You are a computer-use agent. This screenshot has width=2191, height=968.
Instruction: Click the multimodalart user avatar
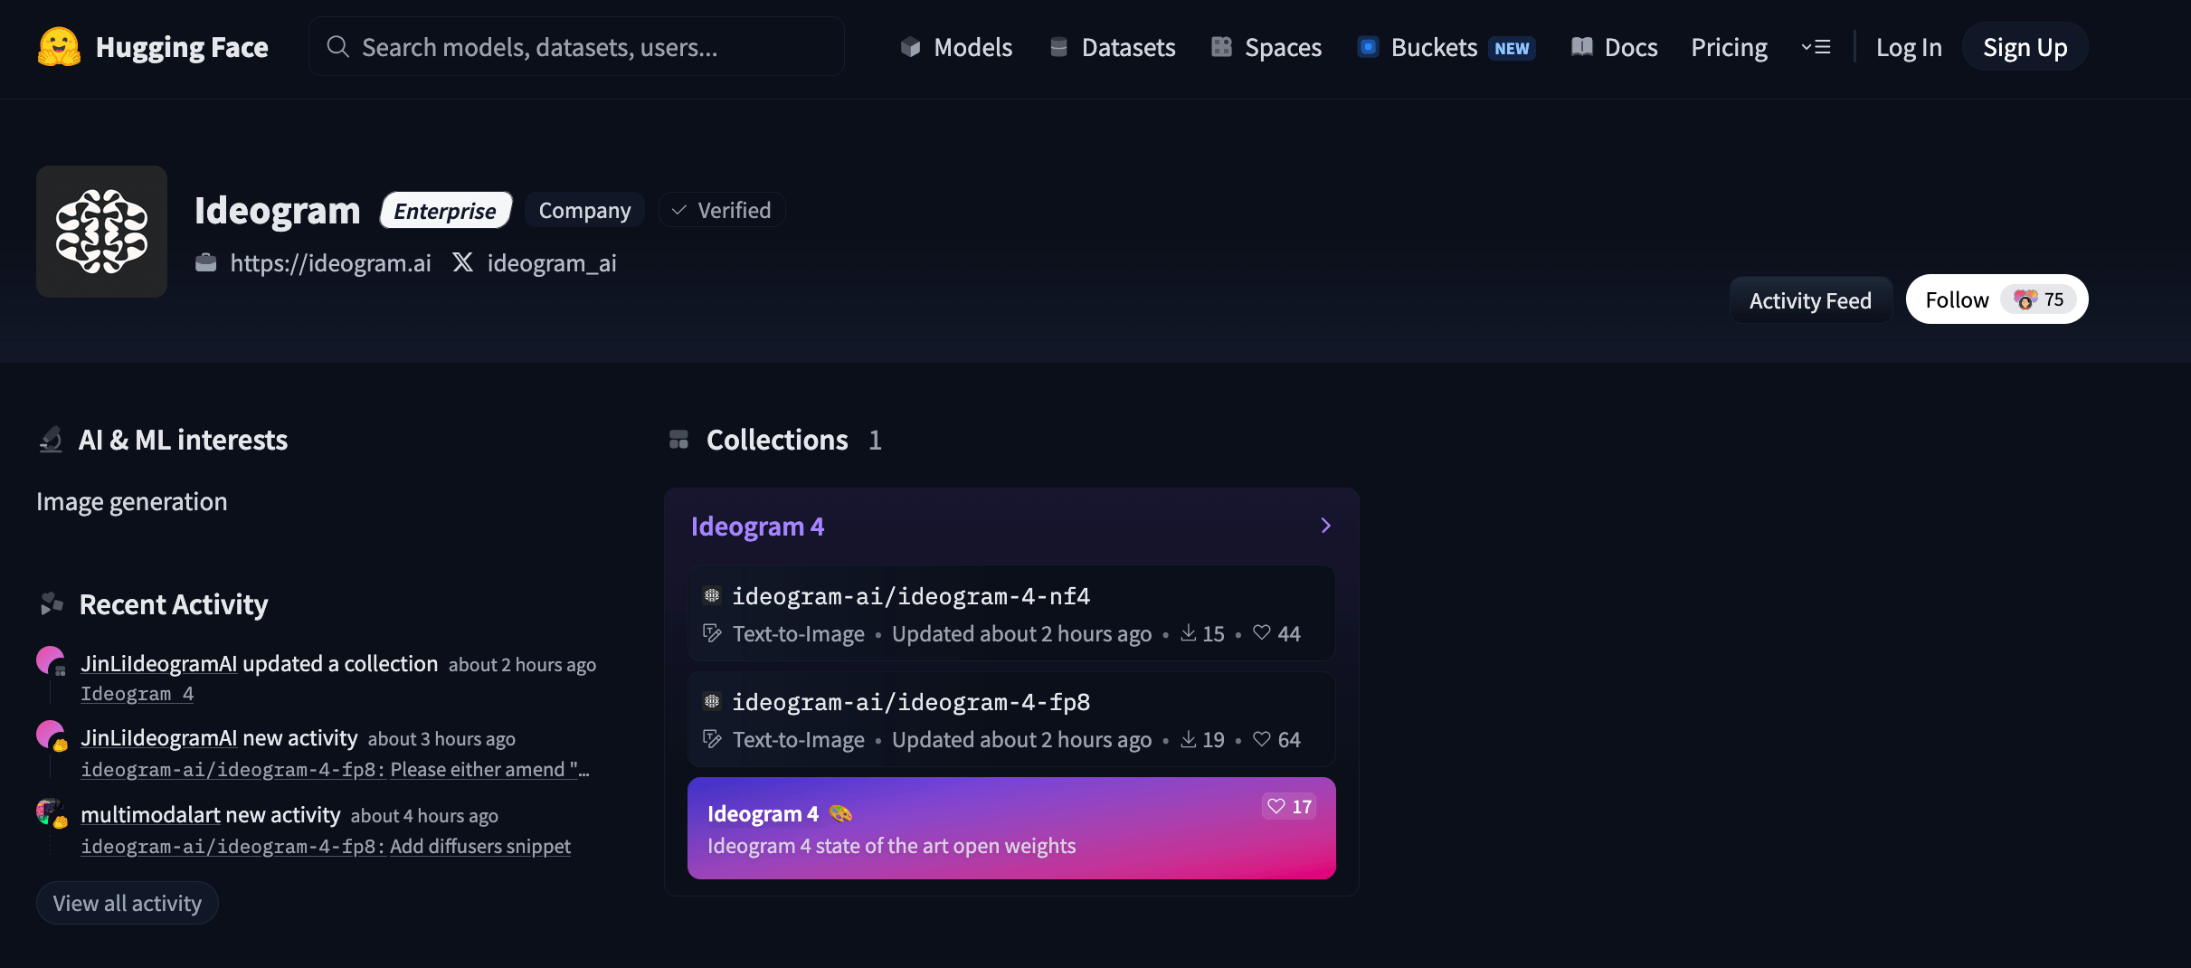(x=51, y=812)
